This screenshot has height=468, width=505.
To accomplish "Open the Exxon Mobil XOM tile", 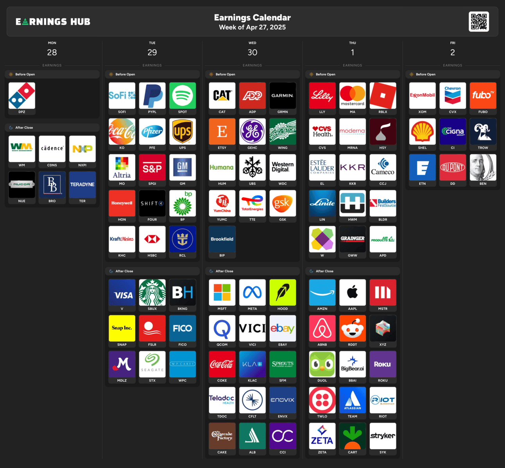I will point(422,98).
